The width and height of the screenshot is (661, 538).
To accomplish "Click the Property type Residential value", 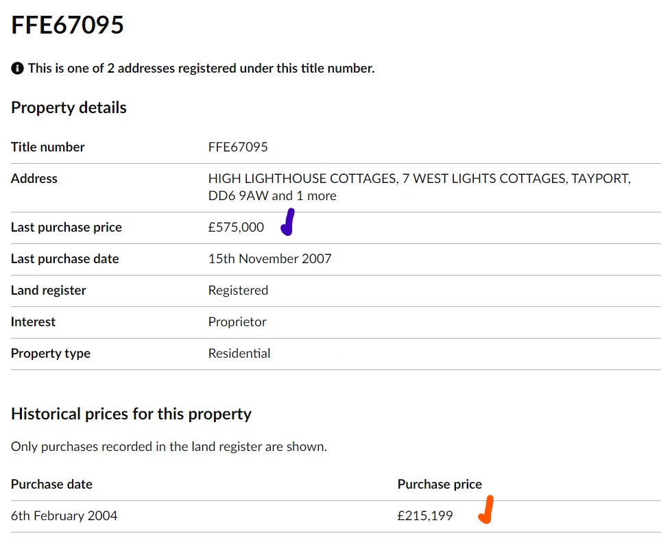I will pyautogui.click(x=239, y=354).
